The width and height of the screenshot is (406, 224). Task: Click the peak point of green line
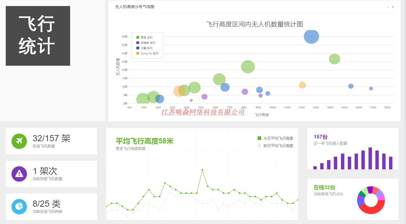pyautogui.click(x=202, y=170)
